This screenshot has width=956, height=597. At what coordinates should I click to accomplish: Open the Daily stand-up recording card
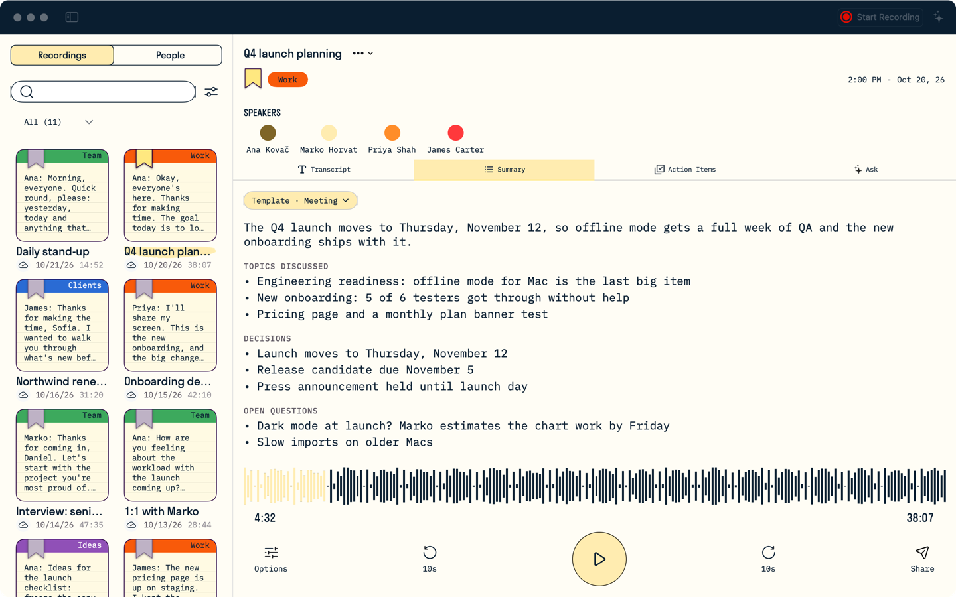click(62, 196)
